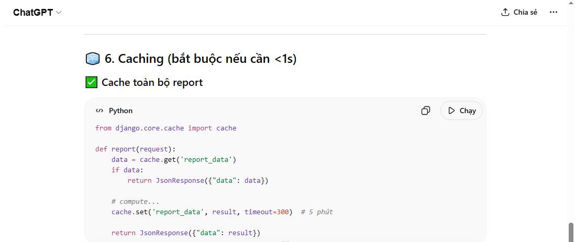Click the "# compute..." comment line

(135, 201)
